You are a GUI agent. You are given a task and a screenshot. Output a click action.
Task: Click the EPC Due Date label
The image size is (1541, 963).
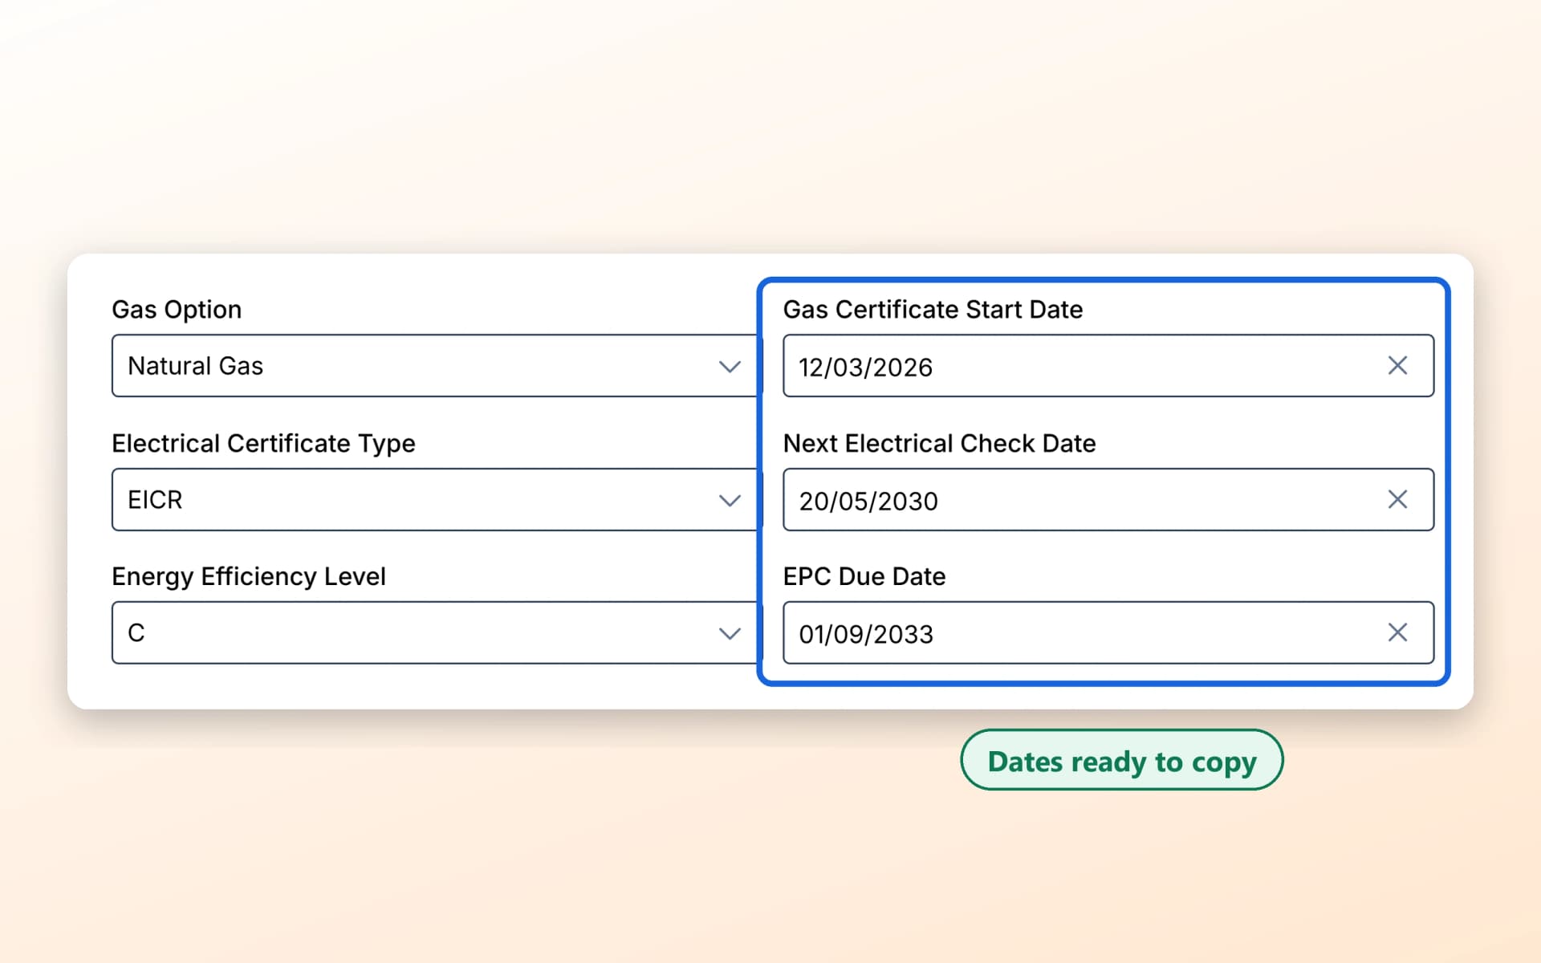864,577
